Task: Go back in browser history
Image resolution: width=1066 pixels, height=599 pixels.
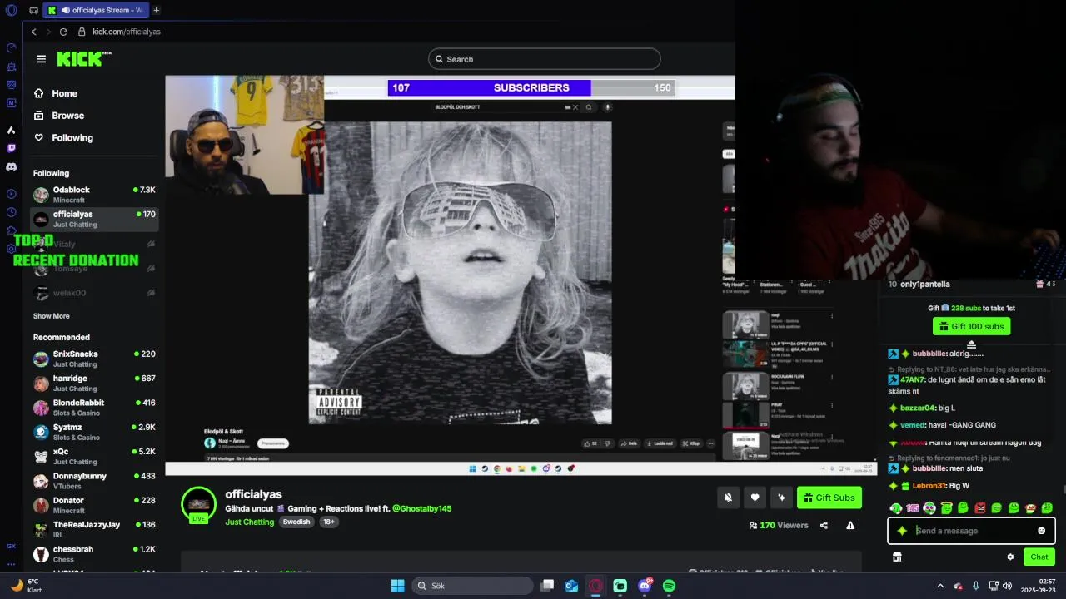Action: (x=34, y=32)
